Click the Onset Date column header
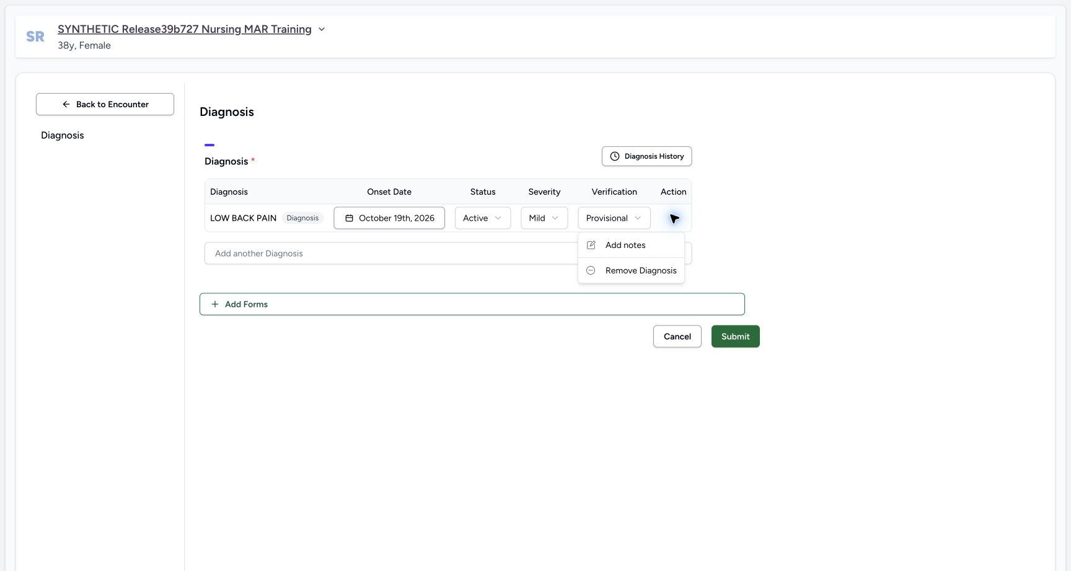1071x571 pixels. 389,192
